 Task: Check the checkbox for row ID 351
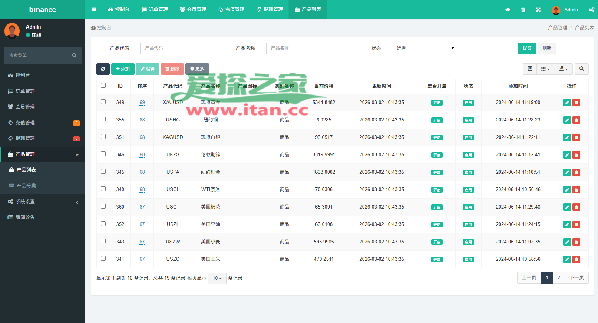103,137
